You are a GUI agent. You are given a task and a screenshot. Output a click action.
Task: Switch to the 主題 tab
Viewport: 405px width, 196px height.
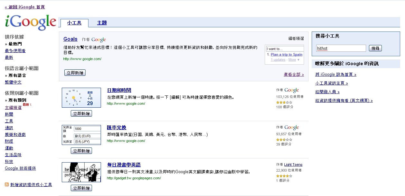pyautogui.click(x=102, y=23)
